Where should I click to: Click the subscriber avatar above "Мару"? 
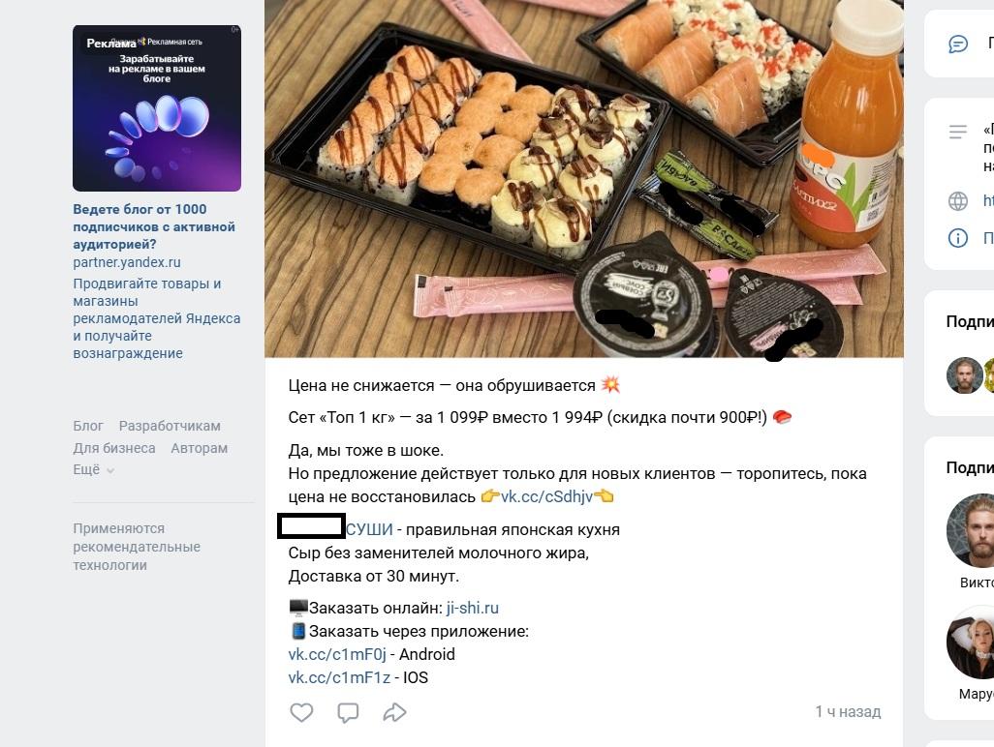pyautogui.click(x=971, y=642)
